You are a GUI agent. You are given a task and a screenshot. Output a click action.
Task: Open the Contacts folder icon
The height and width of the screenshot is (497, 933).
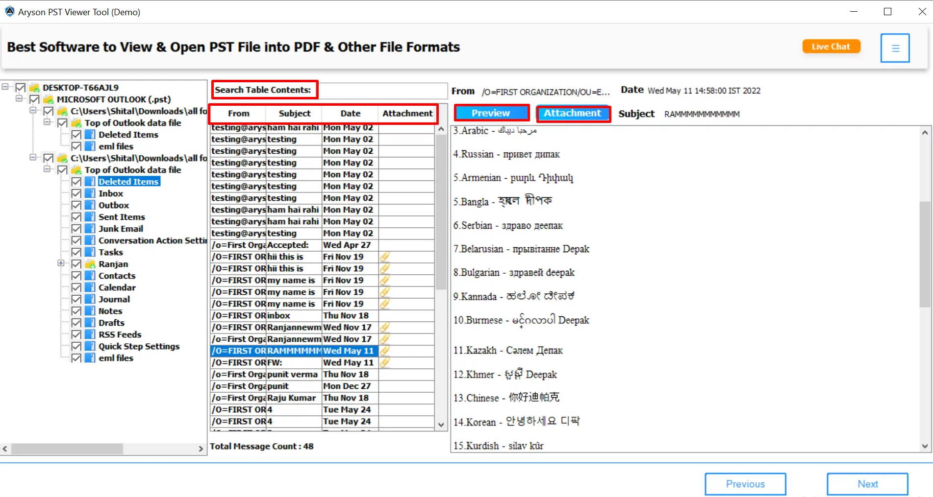tap(91, 275)
